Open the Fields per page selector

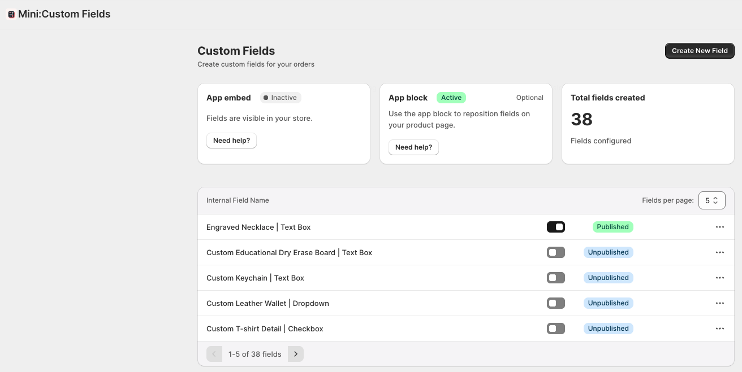711,200
